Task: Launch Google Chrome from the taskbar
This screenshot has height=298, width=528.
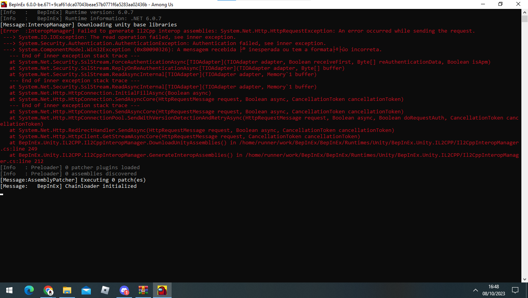Action: click(48, 290)
